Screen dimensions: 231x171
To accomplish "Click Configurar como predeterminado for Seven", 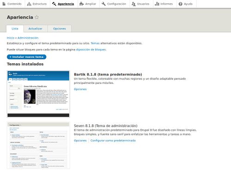I will tap(113, 140).
